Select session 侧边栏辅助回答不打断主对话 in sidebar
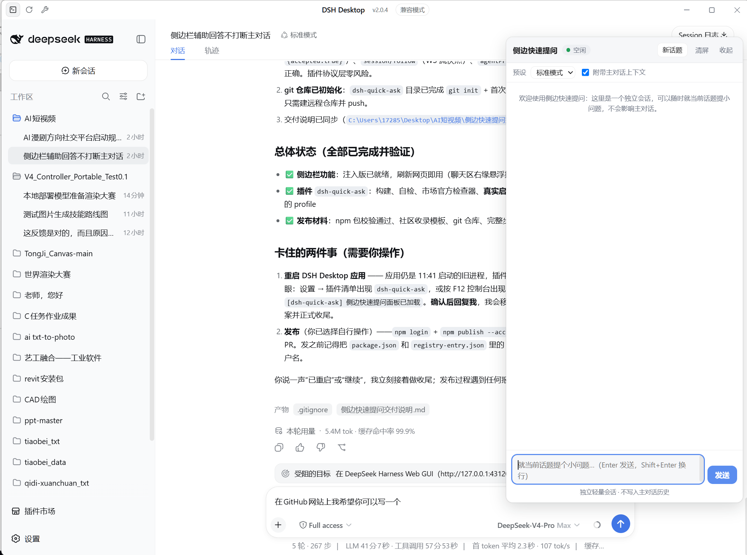The width and height of the screenshot is (747, 555). pyautogui.click(x=78, y=156)
